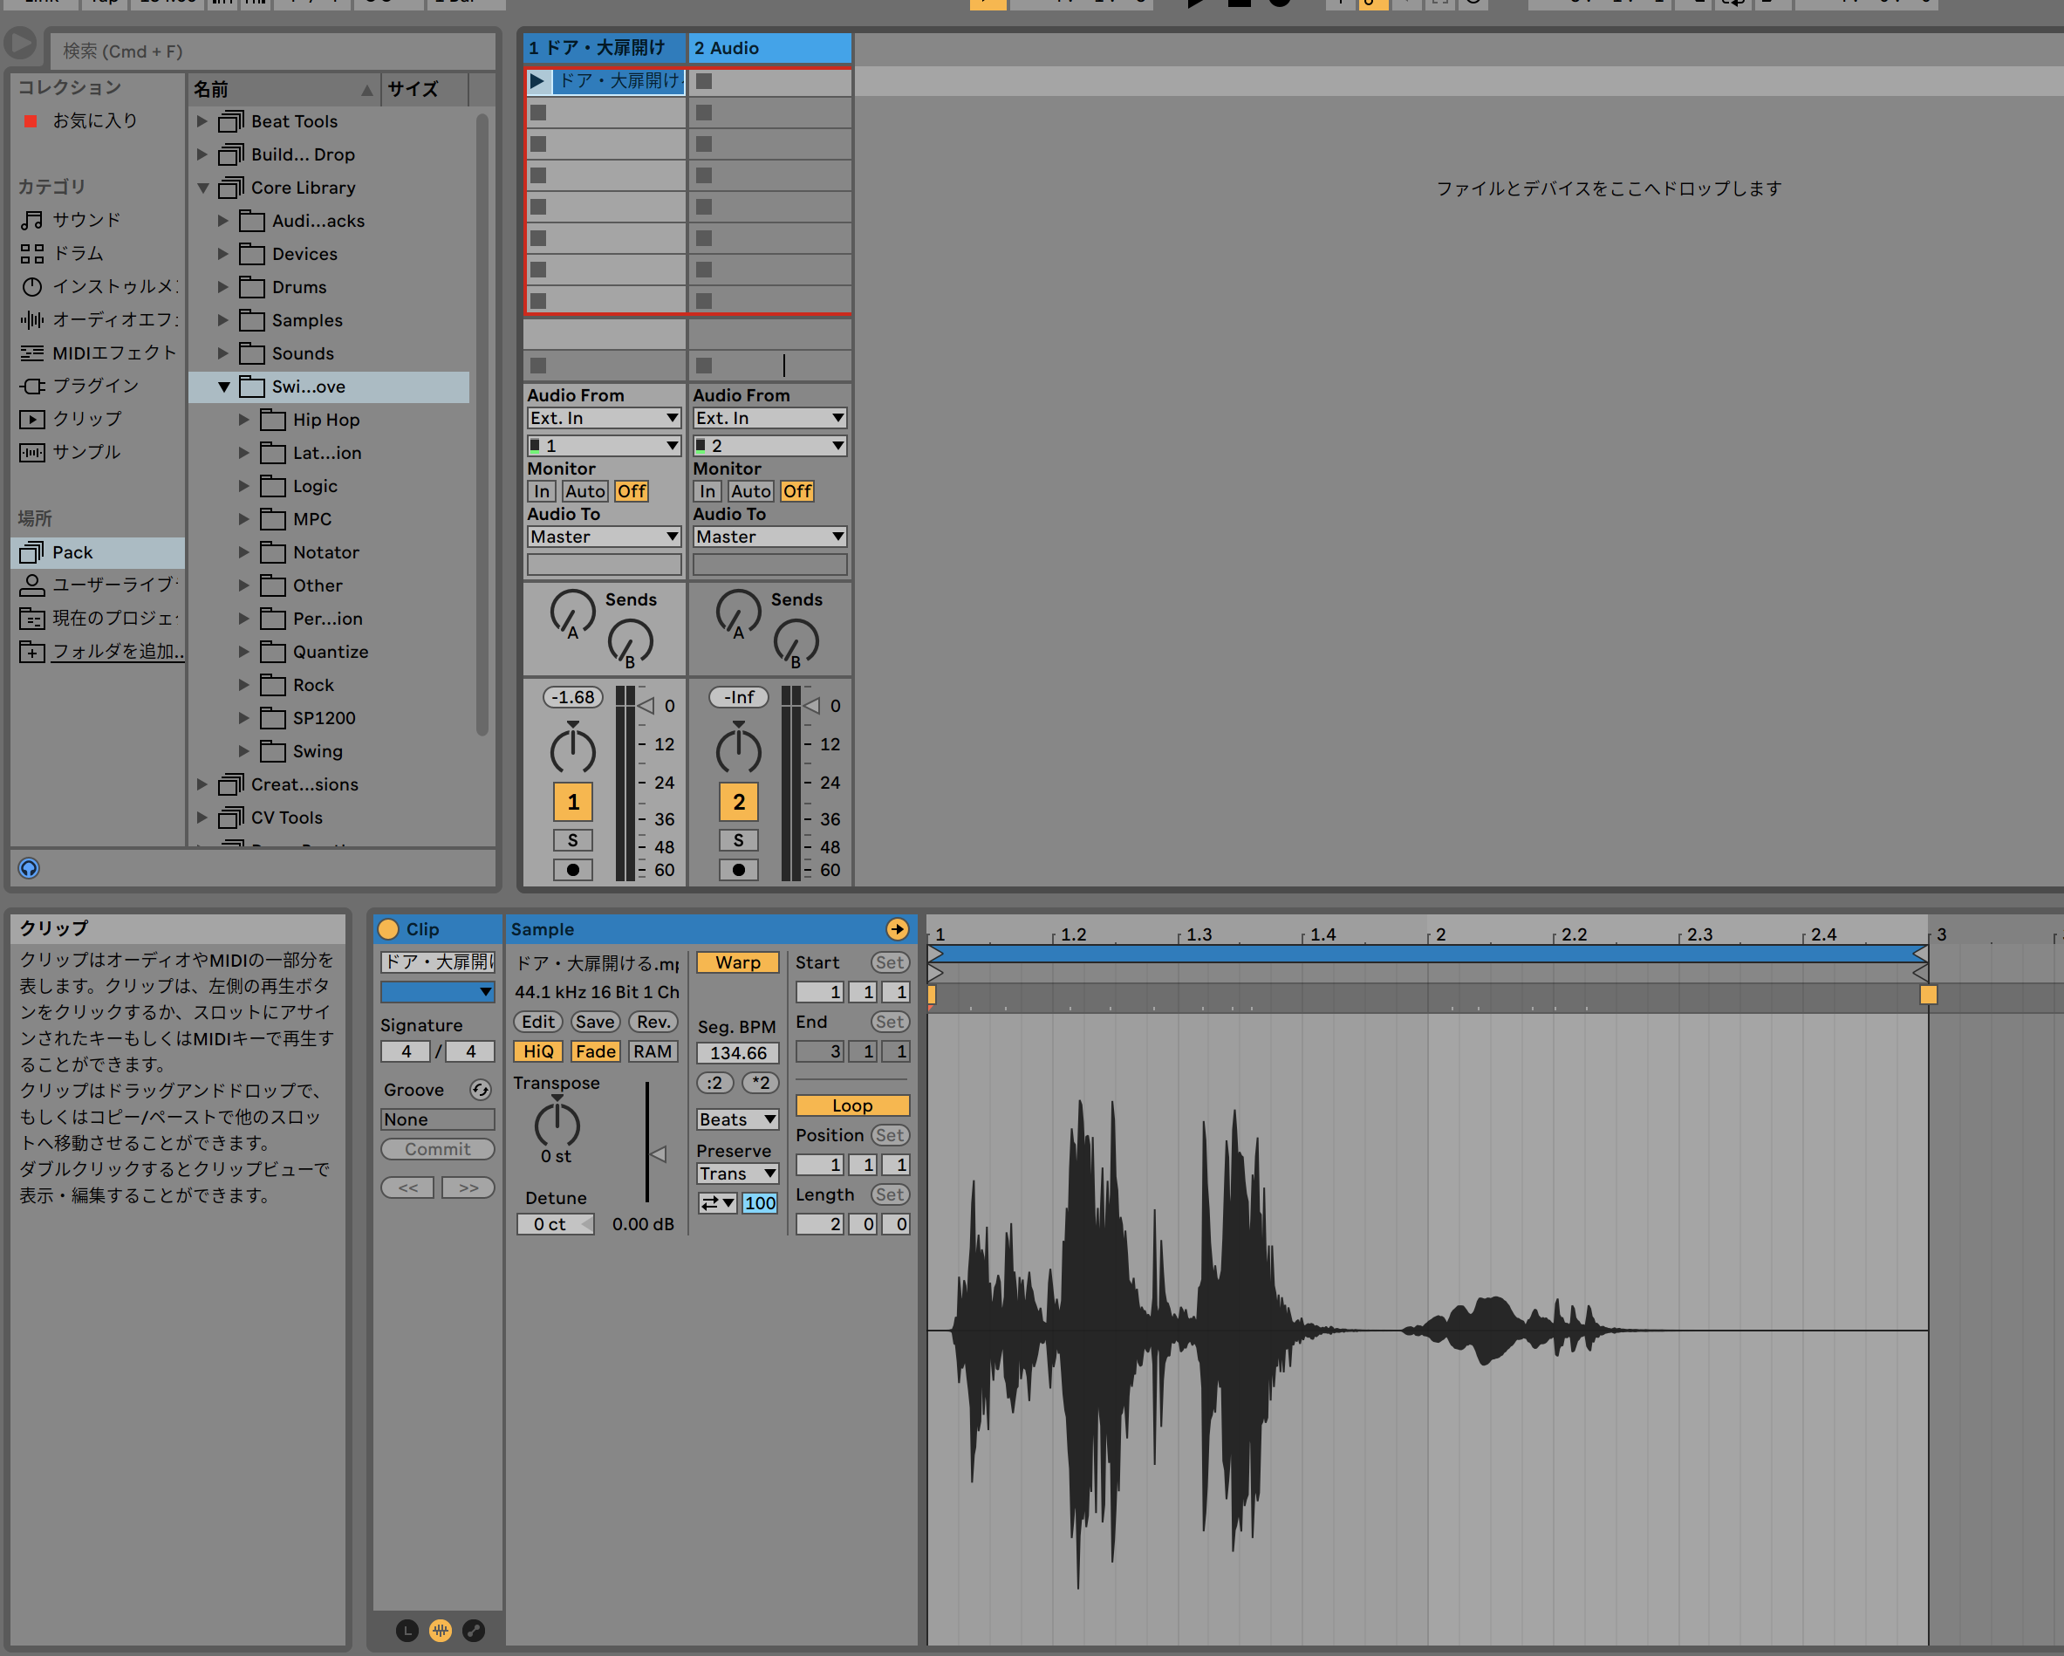
Task: Click the サイズ column header
Action: pyautogui.click(x=425, y=89)
